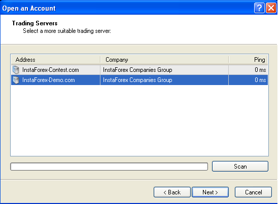Viewport: 279px width, 204px height.
Task: Cancel the account opening wizard
Action: (253, 192)
